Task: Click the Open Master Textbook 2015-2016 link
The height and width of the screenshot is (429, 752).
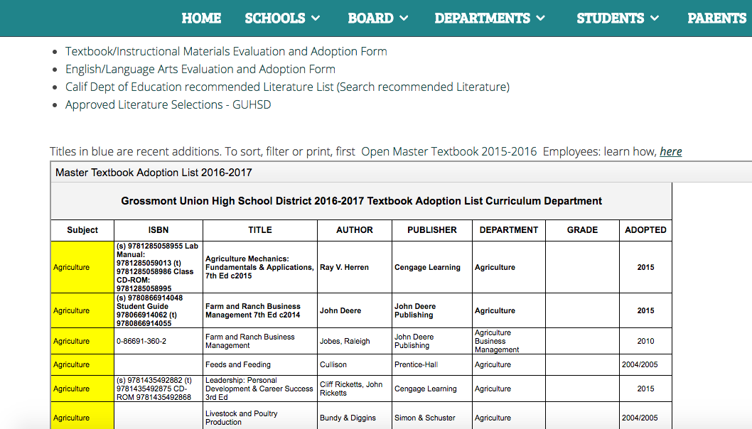Action: 449,151
